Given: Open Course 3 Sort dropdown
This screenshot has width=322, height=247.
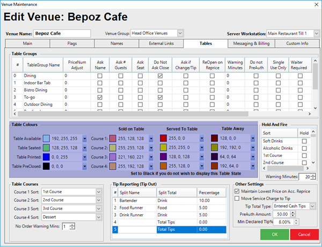Looking at the screenshot, I should coord(99,208).
